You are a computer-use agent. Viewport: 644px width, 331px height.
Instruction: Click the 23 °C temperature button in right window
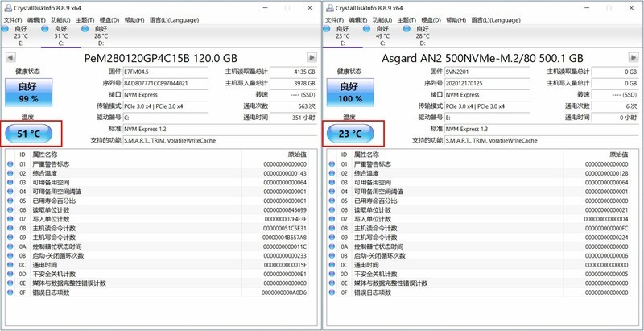click(350, 134)
